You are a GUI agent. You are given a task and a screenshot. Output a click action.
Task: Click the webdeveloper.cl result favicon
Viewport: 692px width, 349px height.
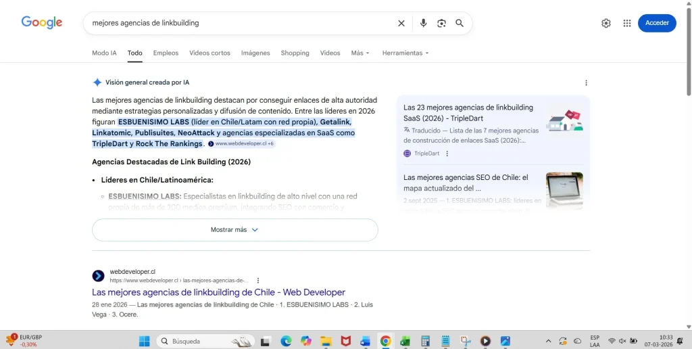pyautogui.click(x=98, y=276)
